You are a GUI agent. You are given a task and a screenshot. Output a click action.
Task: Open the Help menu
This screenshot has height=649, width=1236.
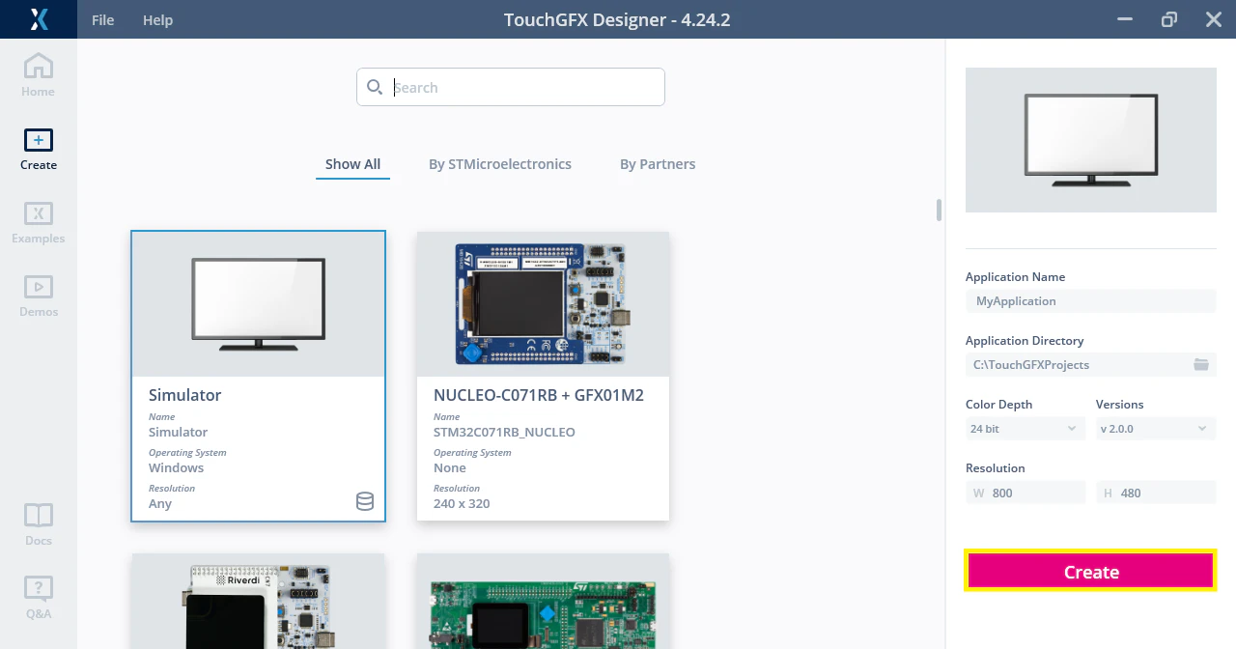pyautogui.click(x=157, y=19)
